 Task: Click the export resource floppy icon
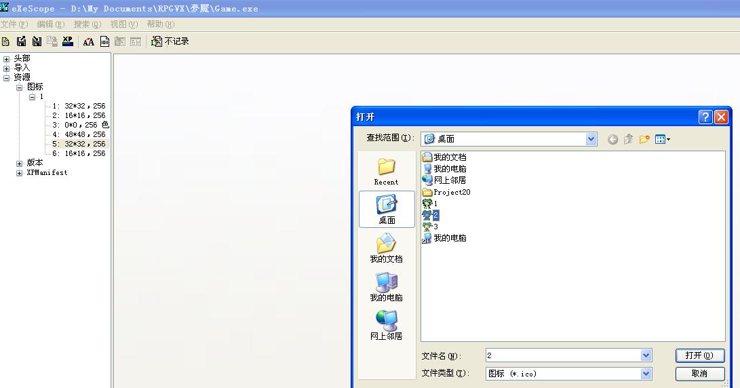(21, 41)
